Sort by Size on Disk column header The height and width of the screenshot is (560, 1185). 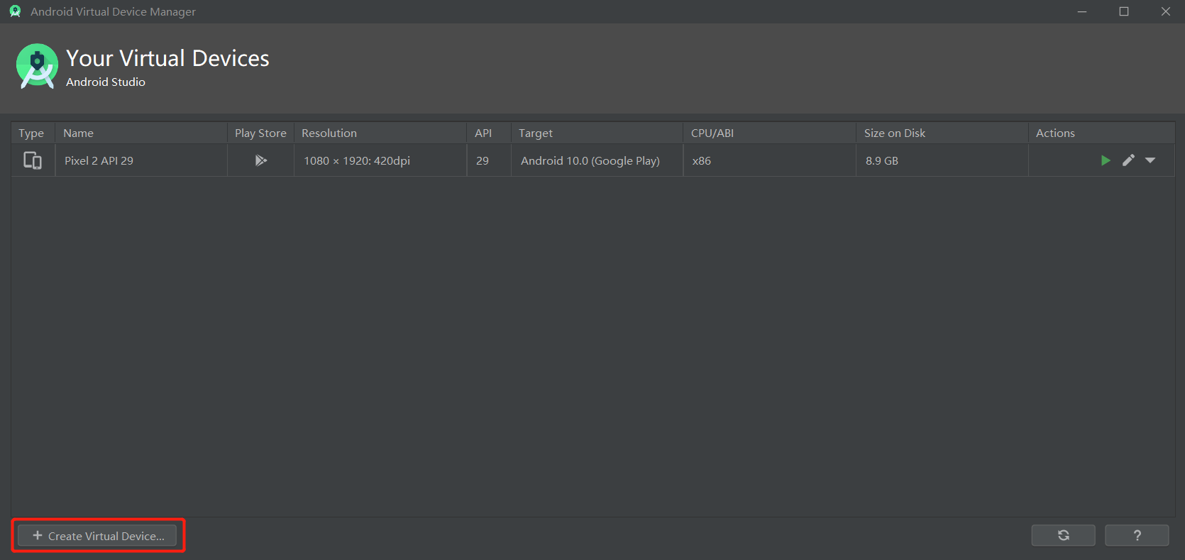pos(942,133)
